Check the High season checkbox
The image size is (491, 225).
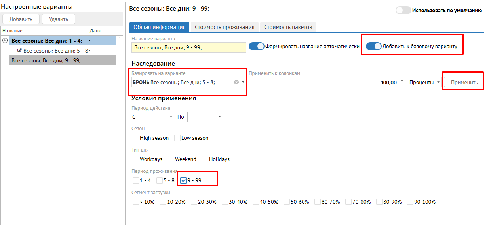pyautogui.click(x=136, y=138)
